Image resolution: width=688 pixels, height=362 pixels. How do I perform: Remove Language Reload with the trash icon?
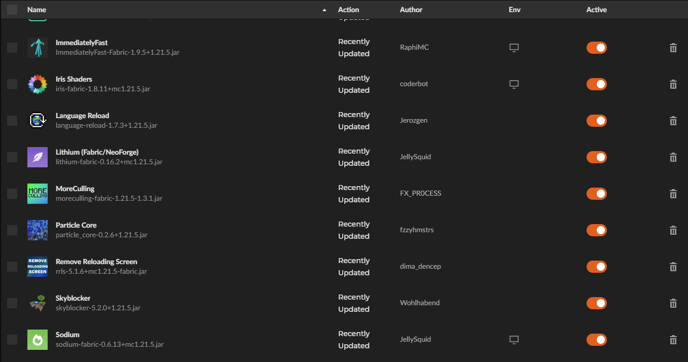pyautogui.click(x=673, y=121)
